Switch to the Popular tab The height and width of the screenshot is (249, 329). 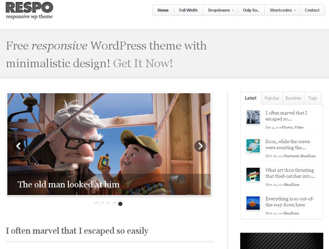pos(272,98)
